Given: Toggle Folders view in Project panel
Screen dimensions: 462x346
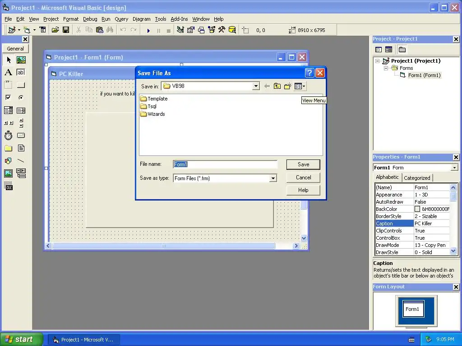Looking at the screenshot, I should (402, 50).
